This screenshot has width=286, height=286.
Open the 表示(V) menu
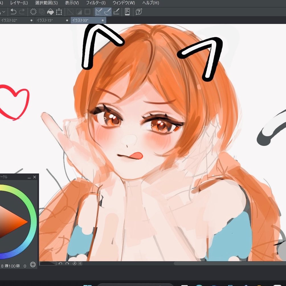click(72, 3)
